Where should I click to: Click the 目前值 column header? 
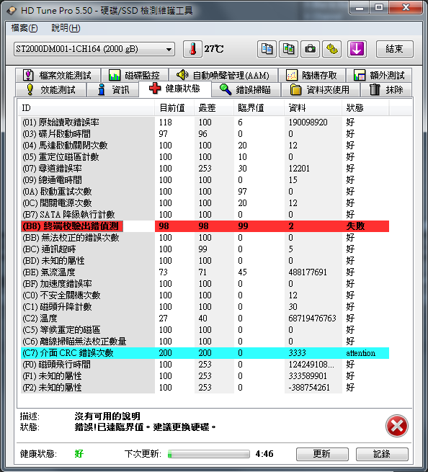(x=174, y=108)
